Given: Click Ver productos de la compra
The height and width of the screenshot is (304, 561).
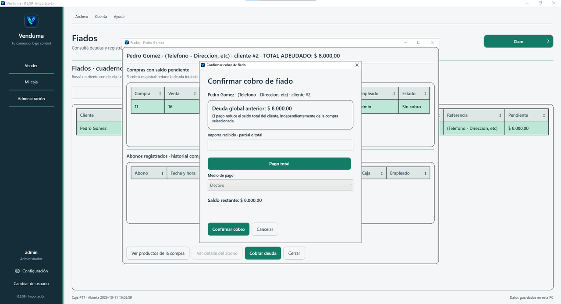Looking at the screenshot, I should point(158,253).
